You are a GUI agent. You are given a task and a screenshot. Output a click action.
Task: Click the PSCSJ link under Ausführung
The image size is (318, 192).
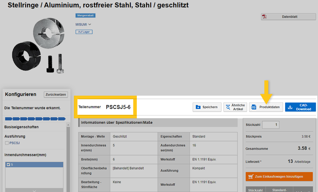(x=15, y=143)
